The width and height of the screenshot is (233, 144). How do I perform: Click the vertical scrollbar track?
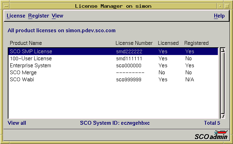(222, 84)
